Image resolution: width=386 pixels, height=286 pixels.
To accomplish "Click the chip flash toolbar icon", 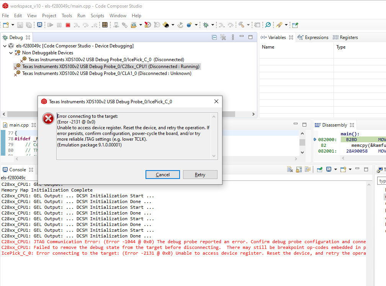I will coord(166,25).
